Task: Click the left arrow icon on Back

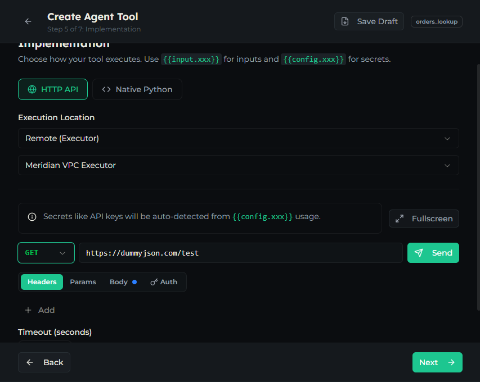Action: pos(30,362)
